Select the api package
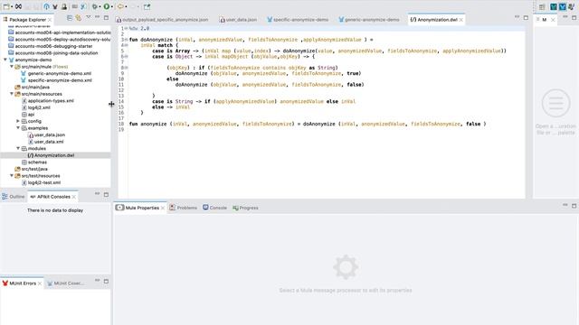Image resolution: width=579 pixels, height=325 pixels. (x=31, y=115)
